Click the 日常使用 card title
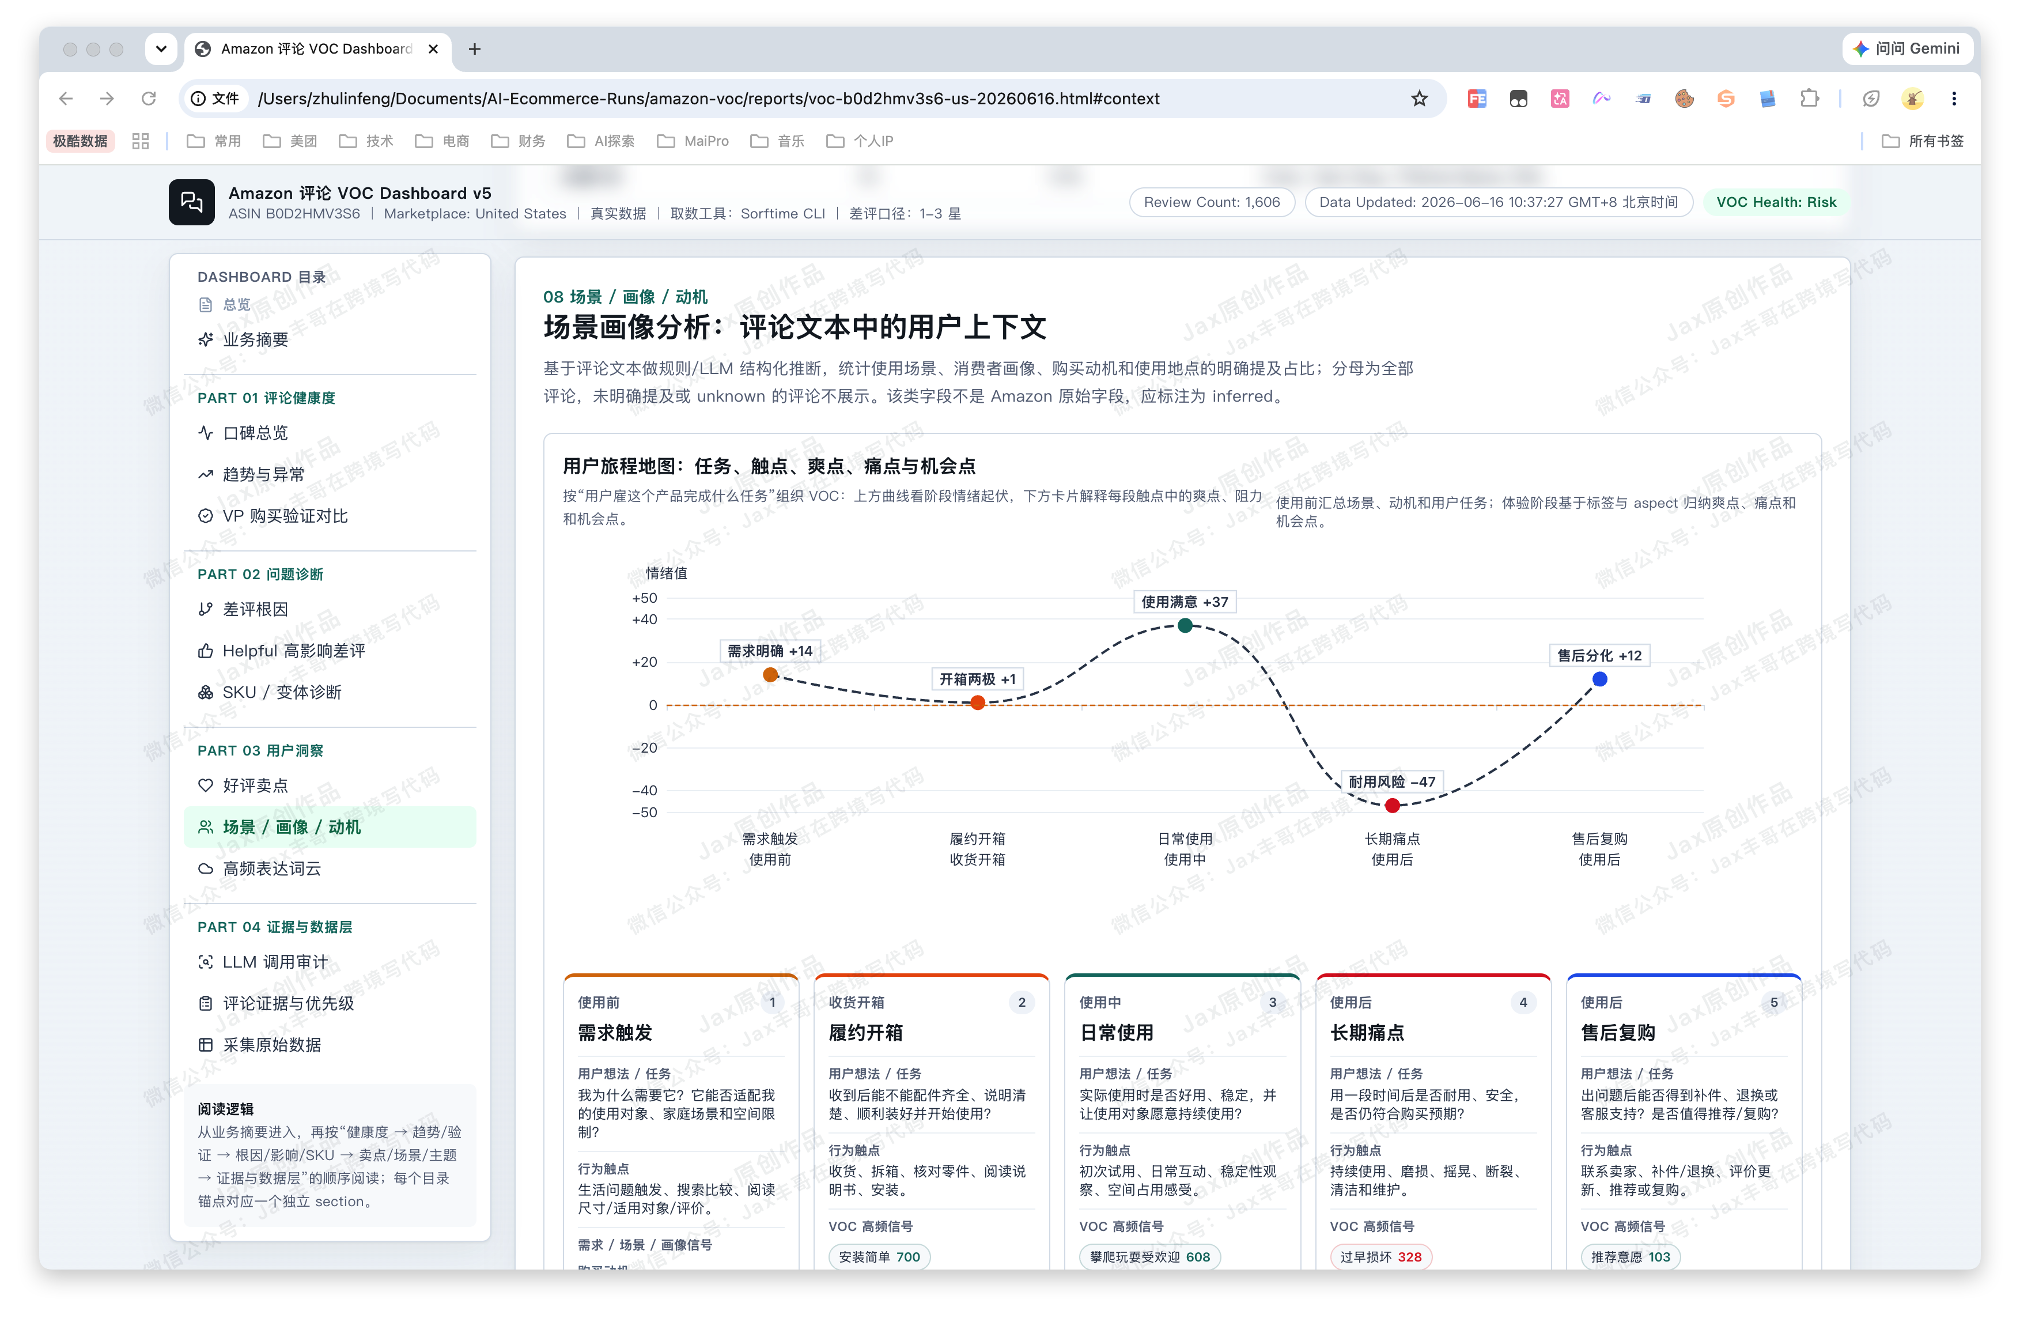 (1116, 1033)
